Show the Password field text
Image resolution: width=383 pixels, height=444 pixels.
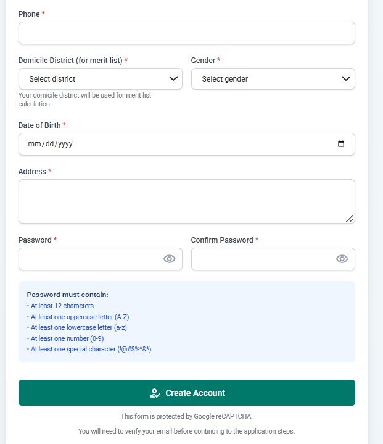[170, 259]
